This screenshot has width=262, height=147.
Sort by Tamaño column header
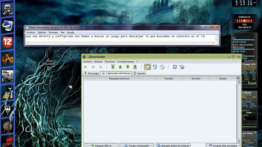[169, 78]
